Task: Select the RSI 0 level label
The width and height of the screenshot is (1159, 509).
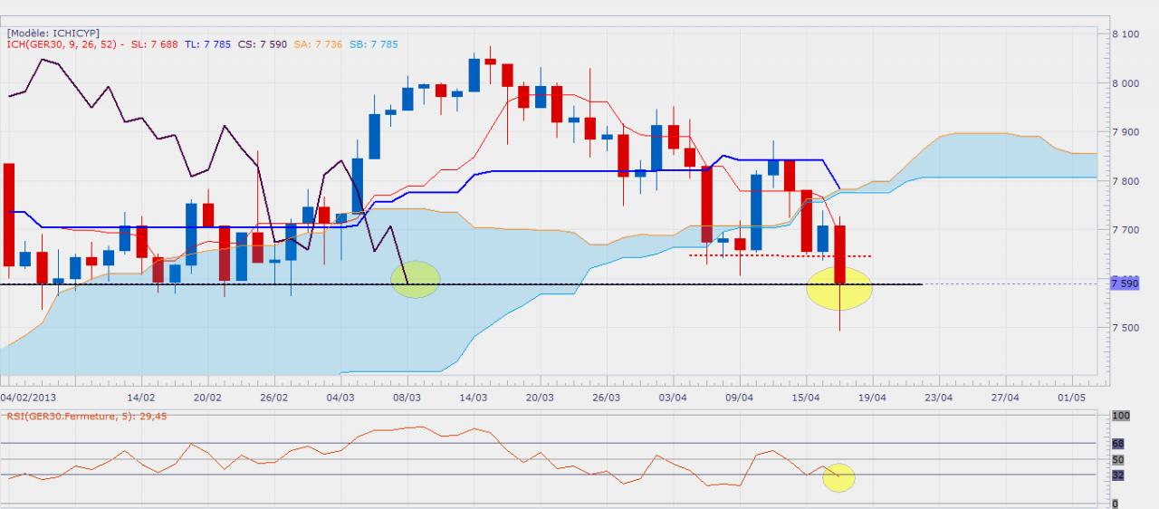Action: click(x=1115, y=504)
